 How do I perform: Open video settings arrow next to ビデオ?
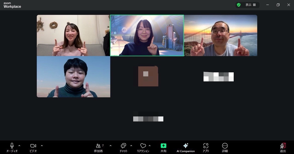point(42,146)
